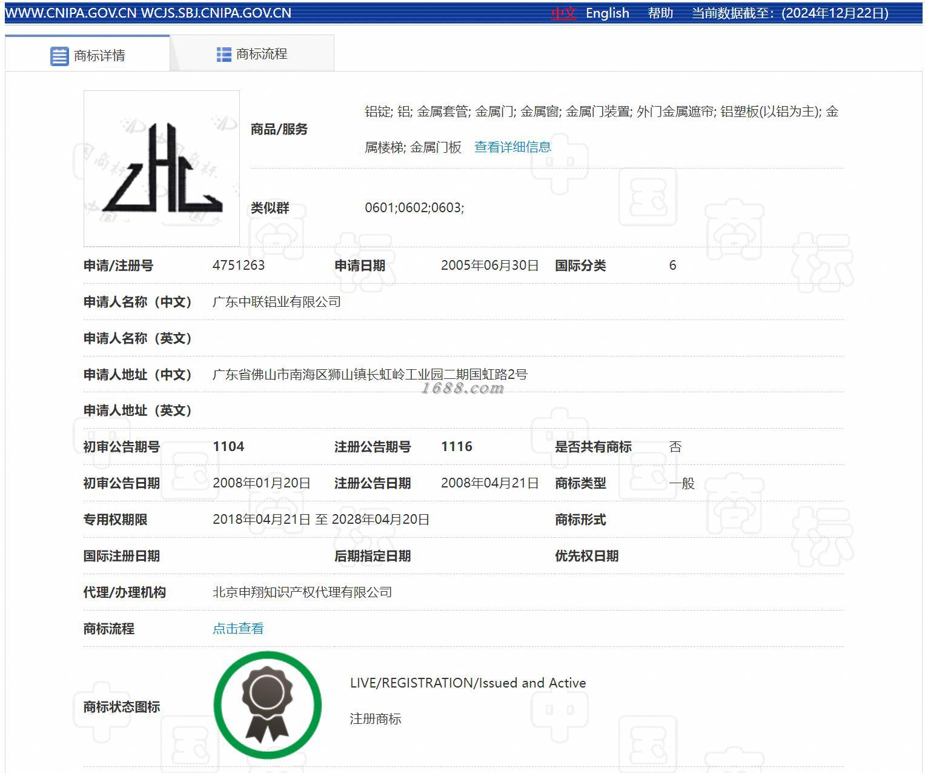925x773 pixels.
Task: Click the 申请/注册号 label
Action: point(118,266)
